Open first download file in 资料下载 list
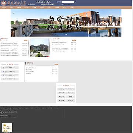 31,68
